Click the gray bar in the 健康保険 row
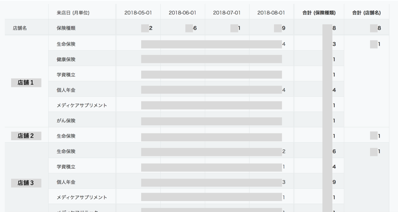 coord(211,59)
